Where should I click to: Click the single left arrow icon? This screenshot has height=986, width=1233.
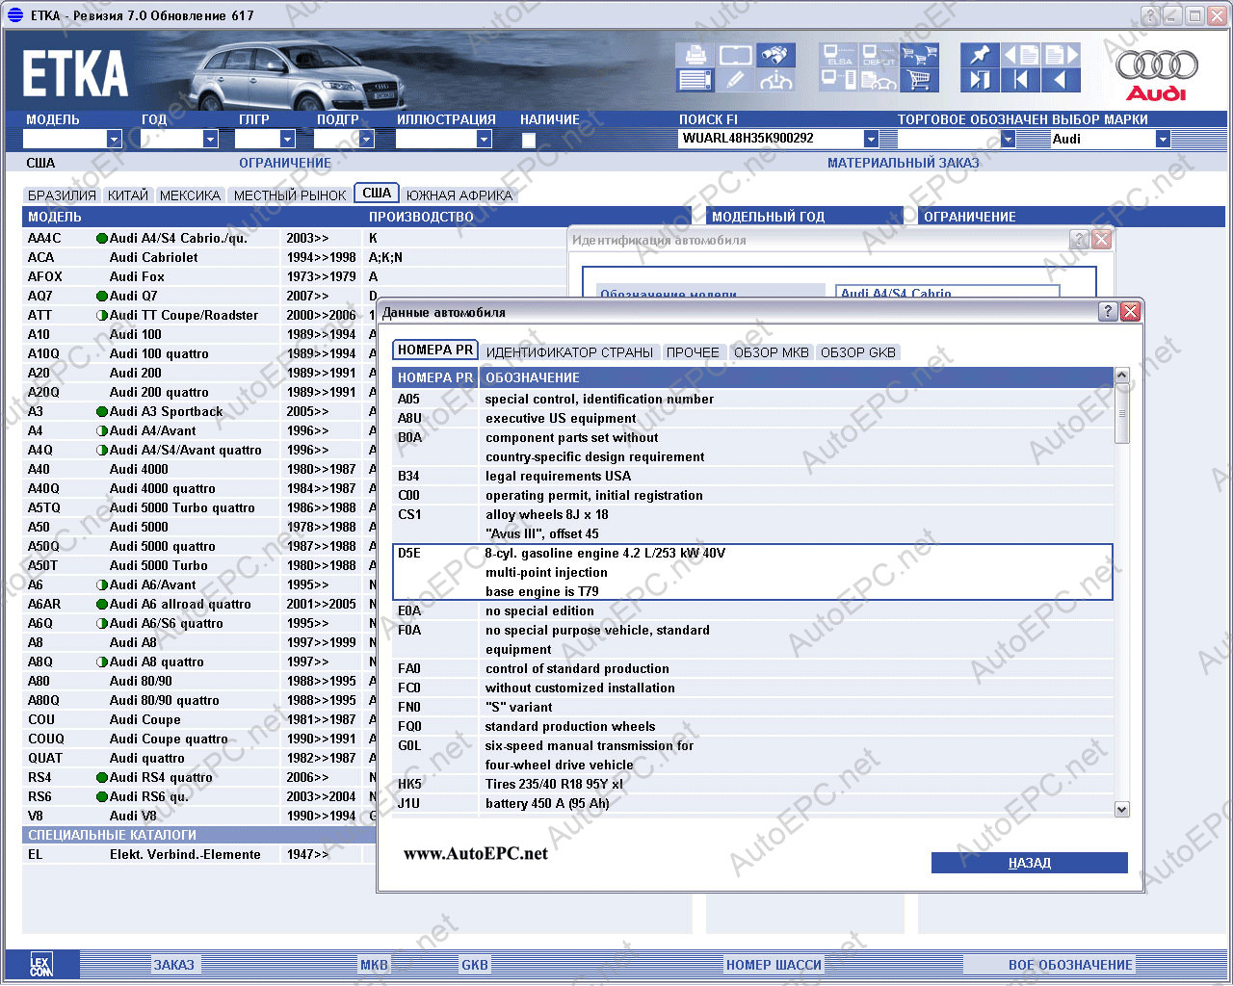pyautogui.click(x=1061, y=80)
